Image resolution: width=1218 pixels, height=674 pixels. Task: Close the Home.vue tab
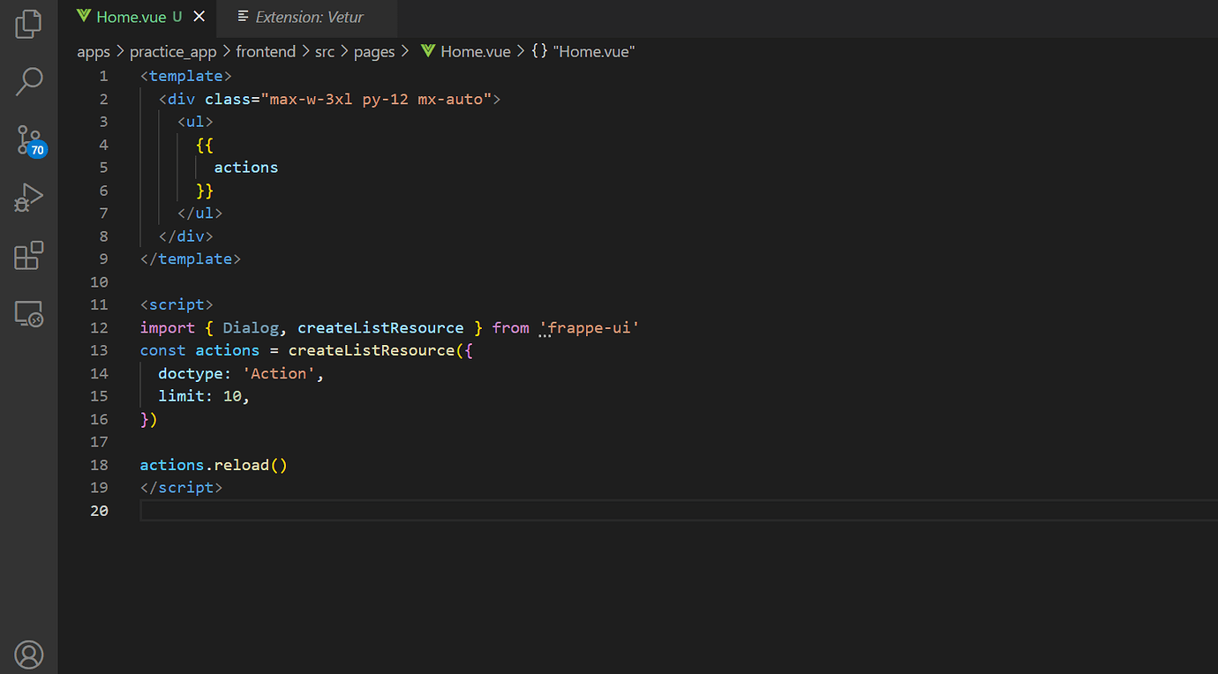(198, 15)
